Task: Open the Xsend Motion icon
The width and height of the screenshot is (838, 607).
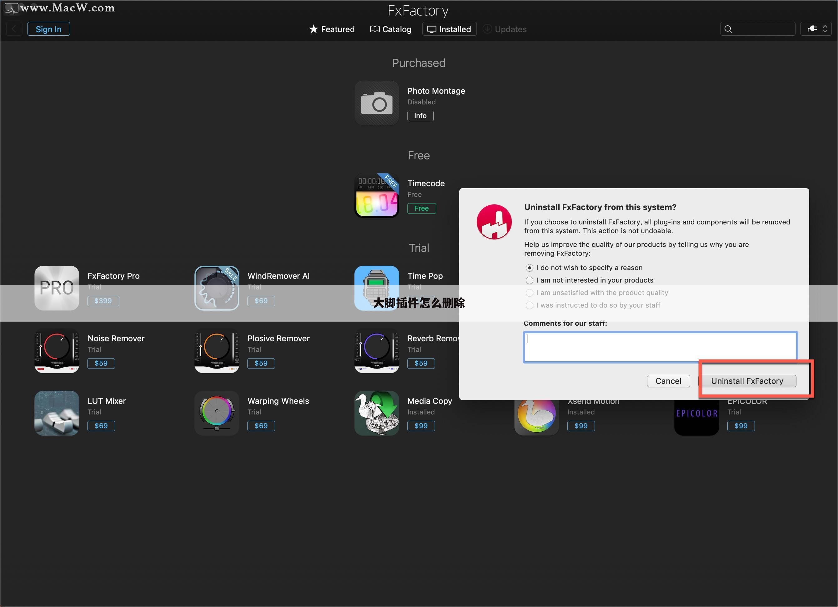Action: point(536,417)
